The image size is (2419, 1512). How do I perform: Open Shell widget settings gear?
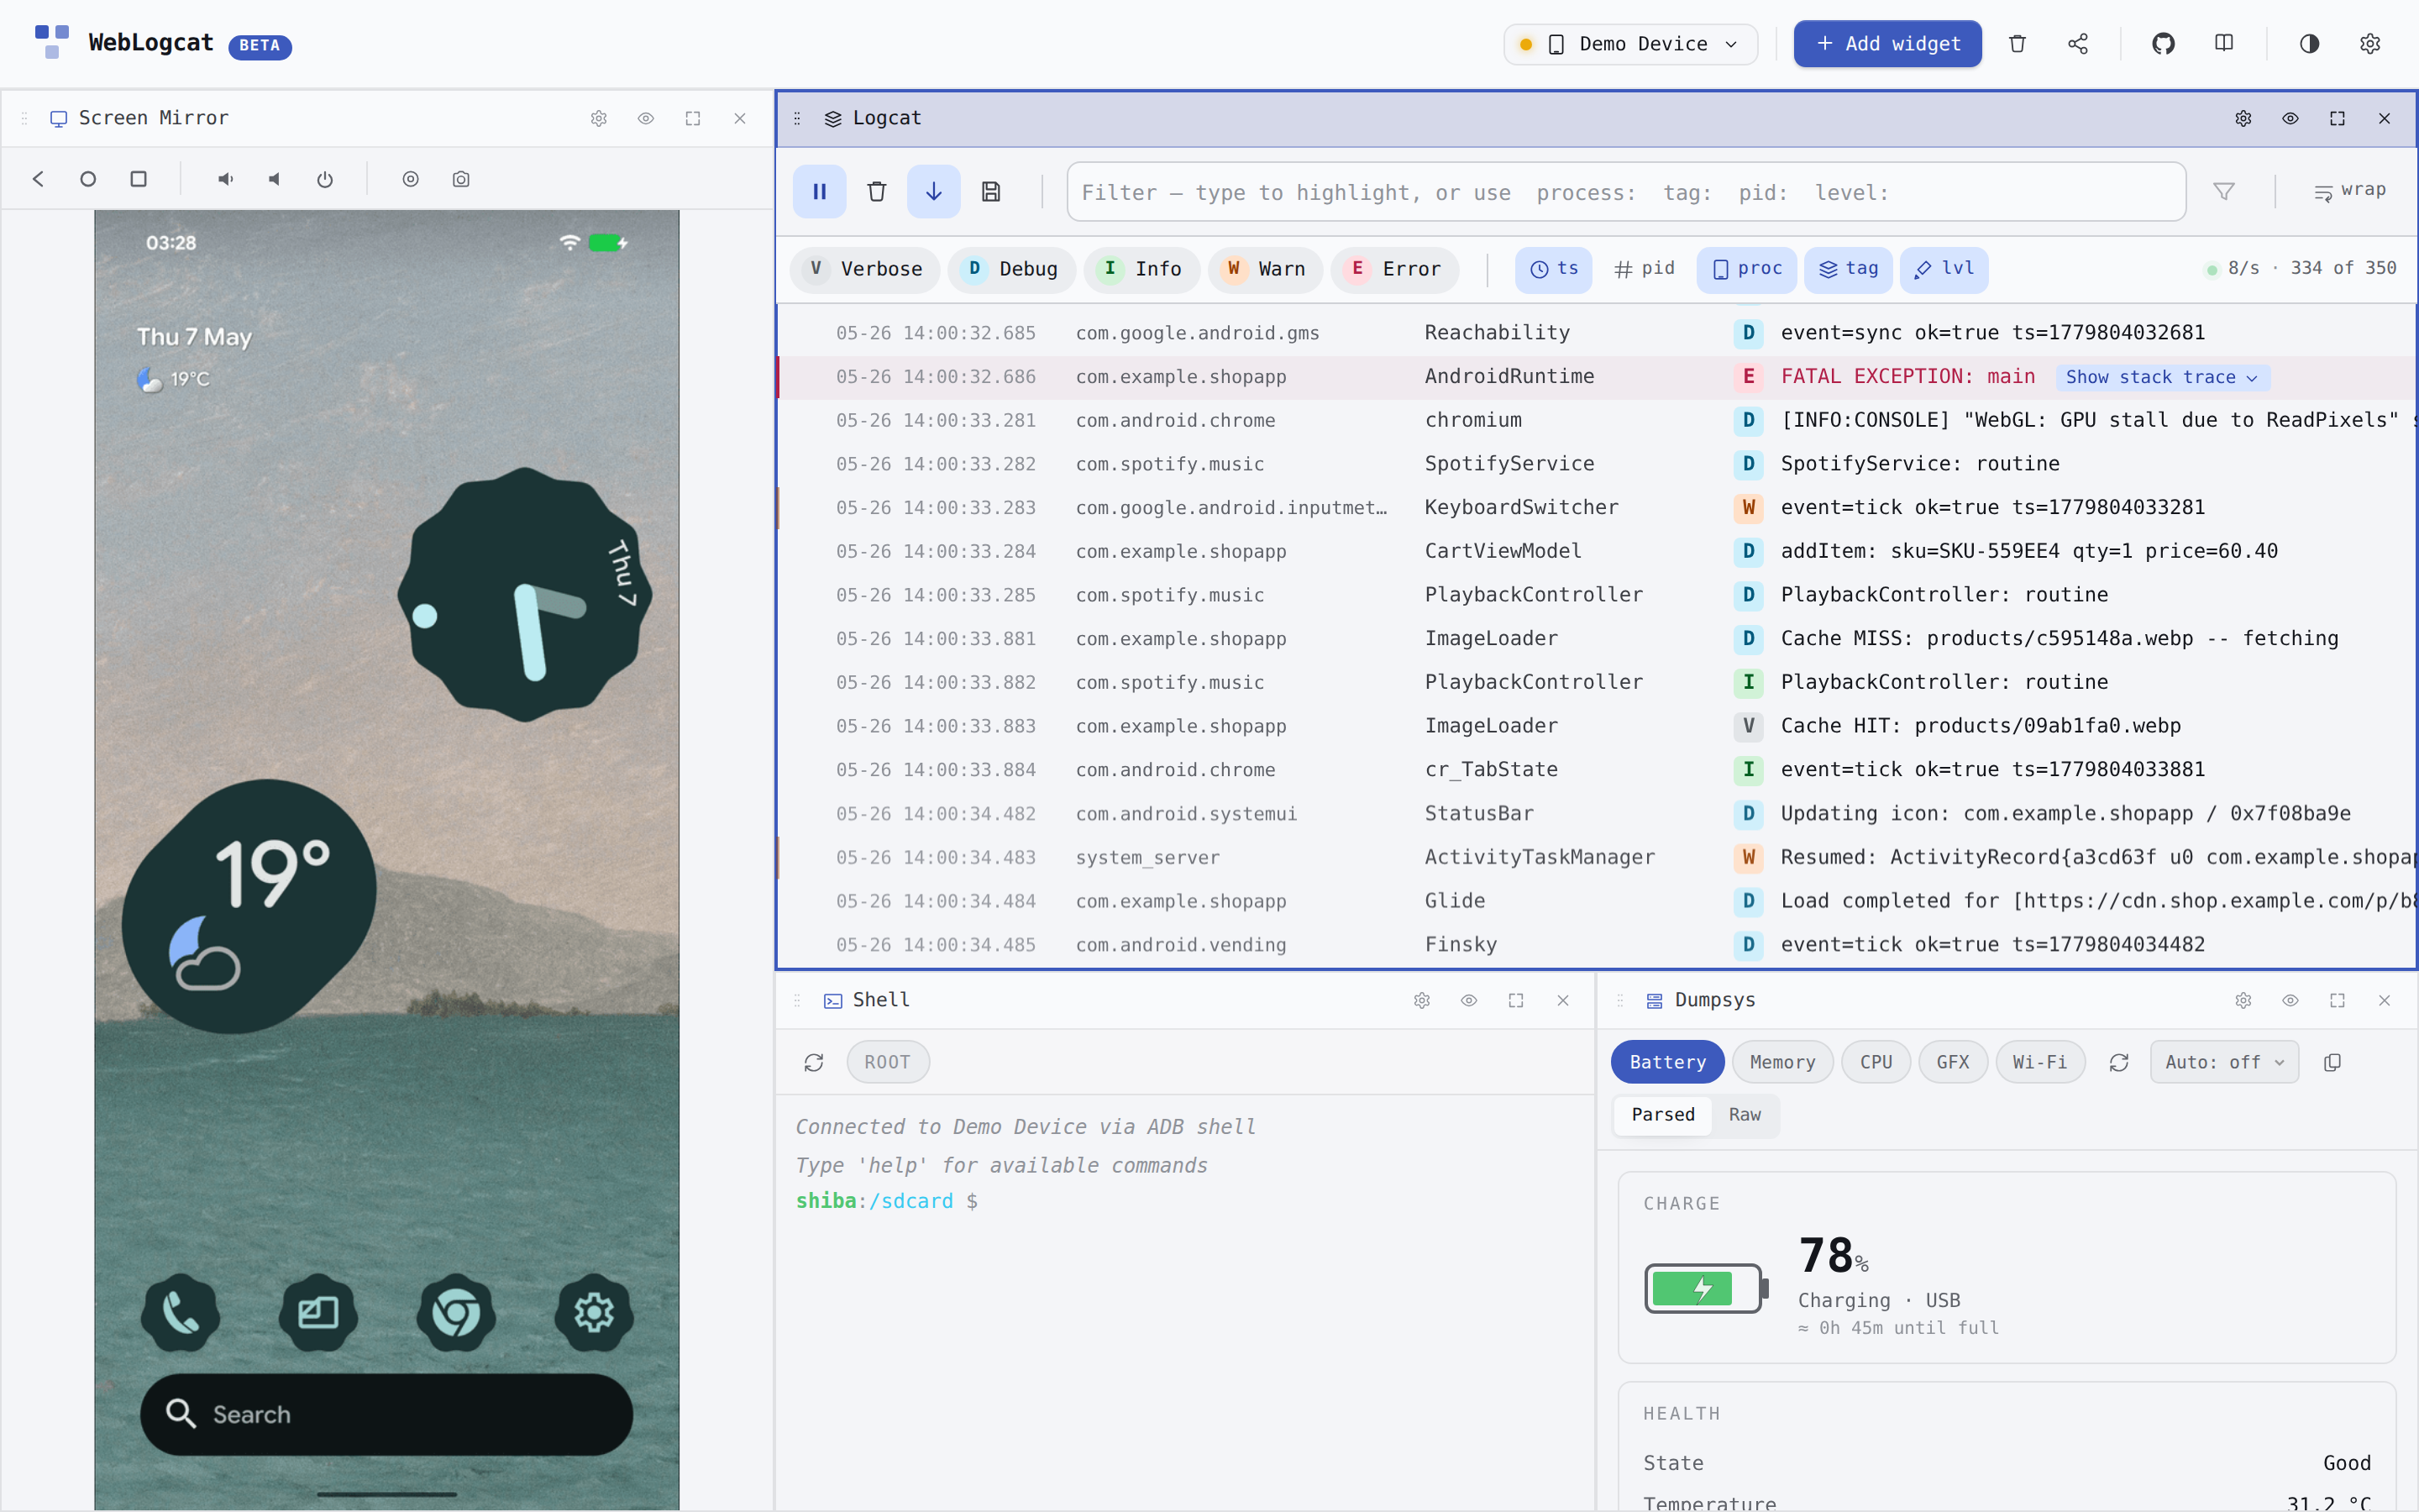click(1421, 1001)
